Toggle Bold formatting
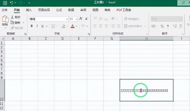This screenshot has height=111, width=190. point(32,26)
